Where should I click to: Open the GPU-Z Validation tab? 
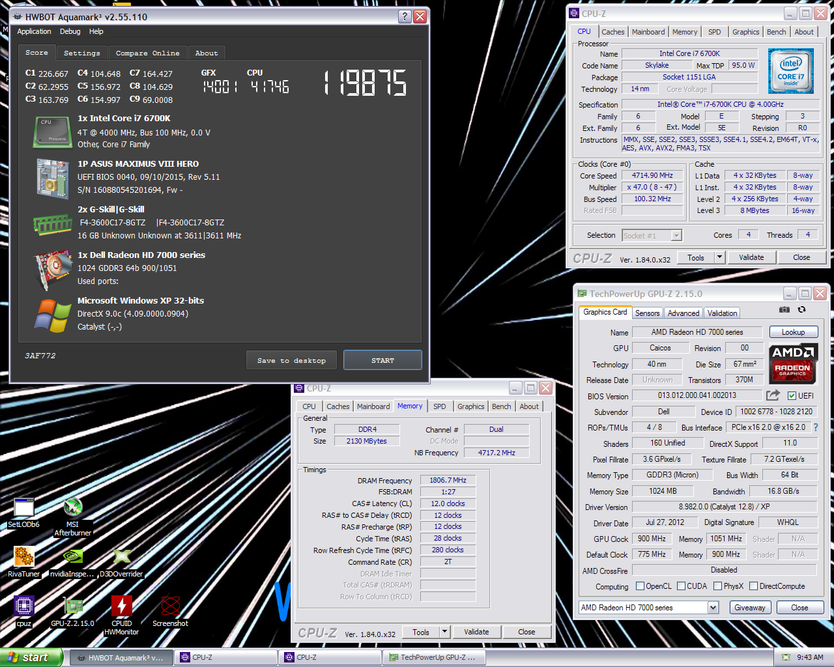723,313
